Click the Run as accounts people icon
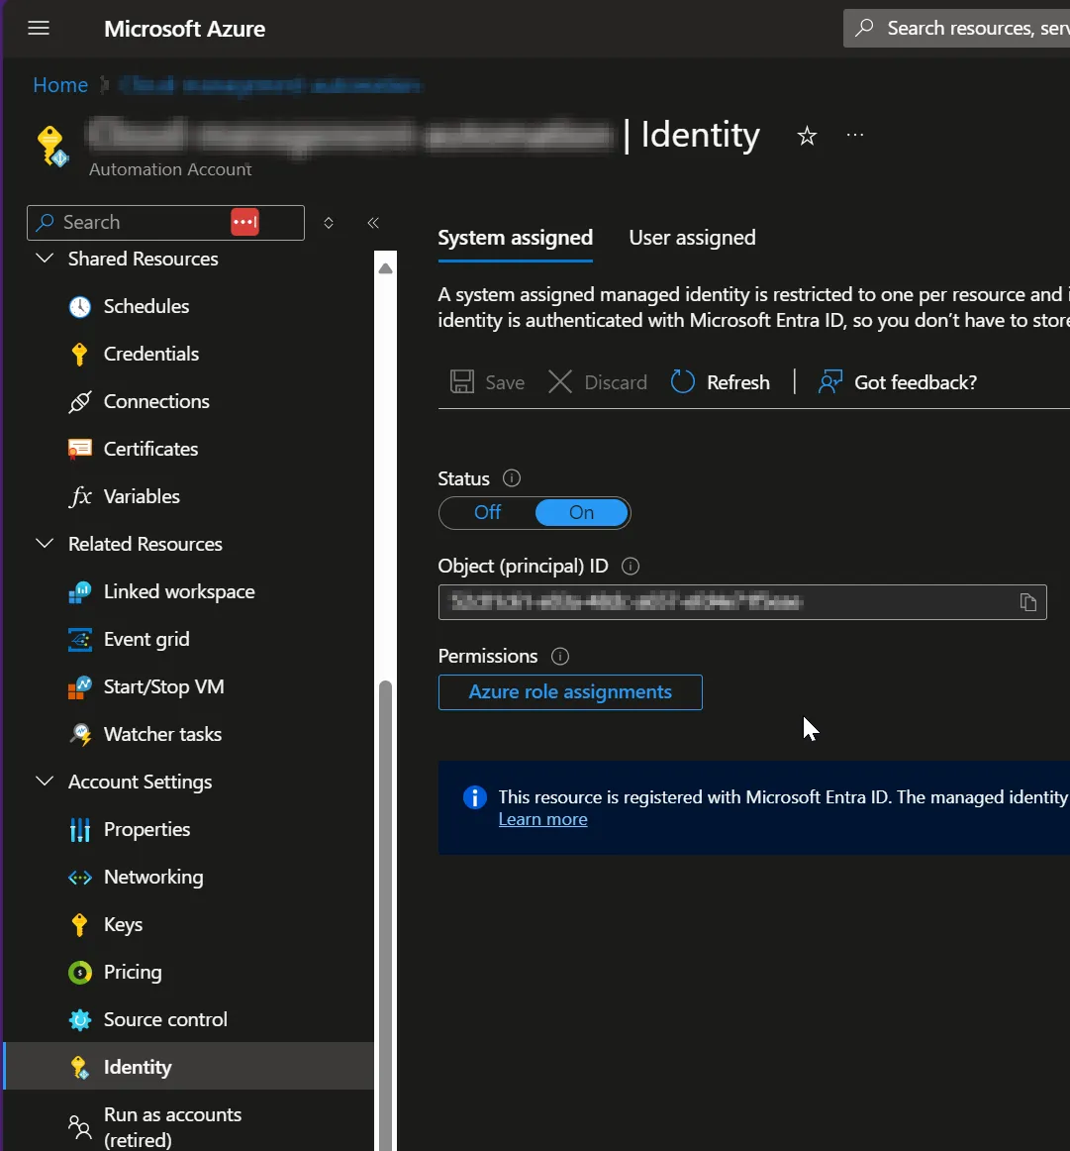The height and width of the screenshot is (1151, 1070). pyautogui.click(x=80, y=1127)
